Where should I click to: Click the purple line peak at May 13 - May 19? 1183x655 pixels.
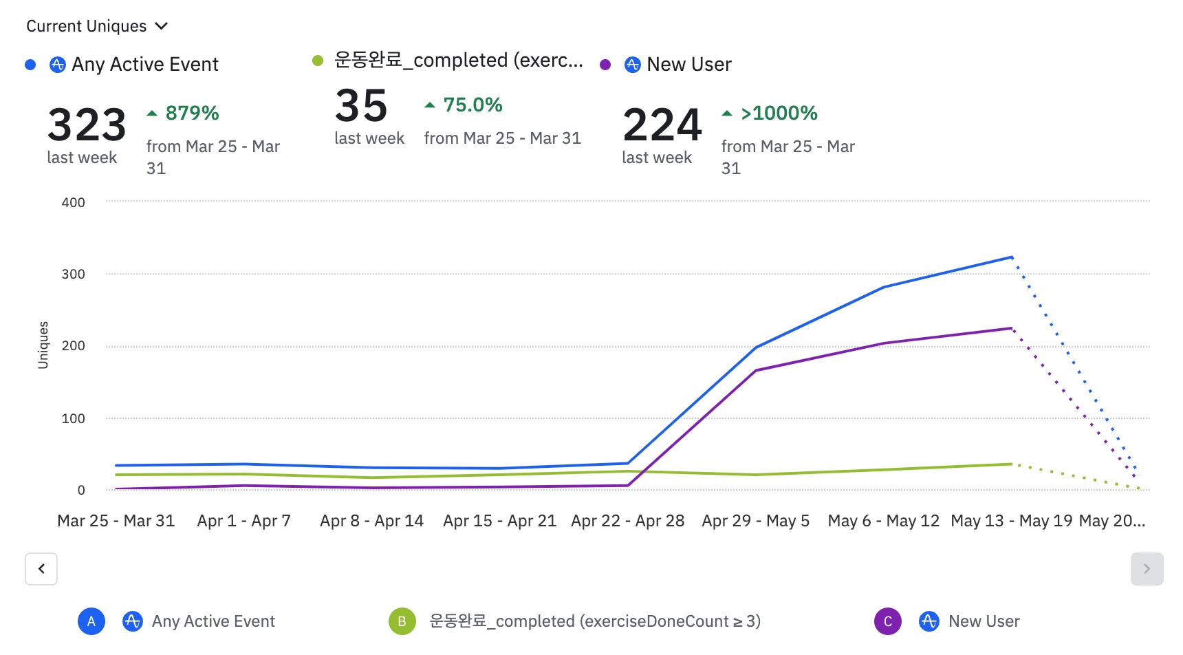[1012, 328]
